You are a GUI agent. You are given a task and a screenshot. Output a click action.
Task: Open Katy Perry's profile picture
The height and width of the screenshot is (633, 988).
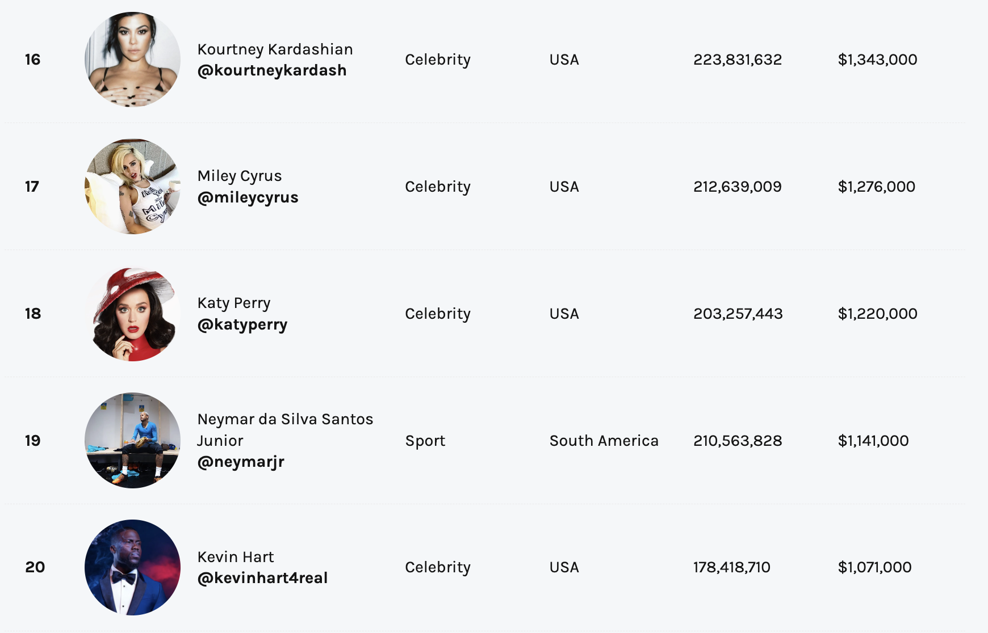click(132, 314)
